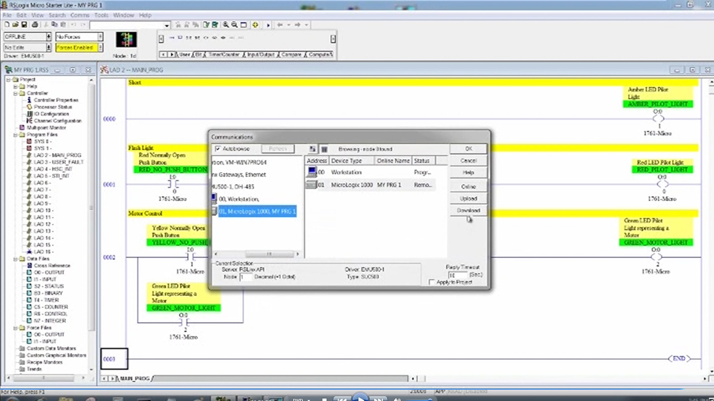This screenshot has height=401, width=714.
Task: Click the horizontal scrollbar in the browse tree
Action: tap(268, 255)
